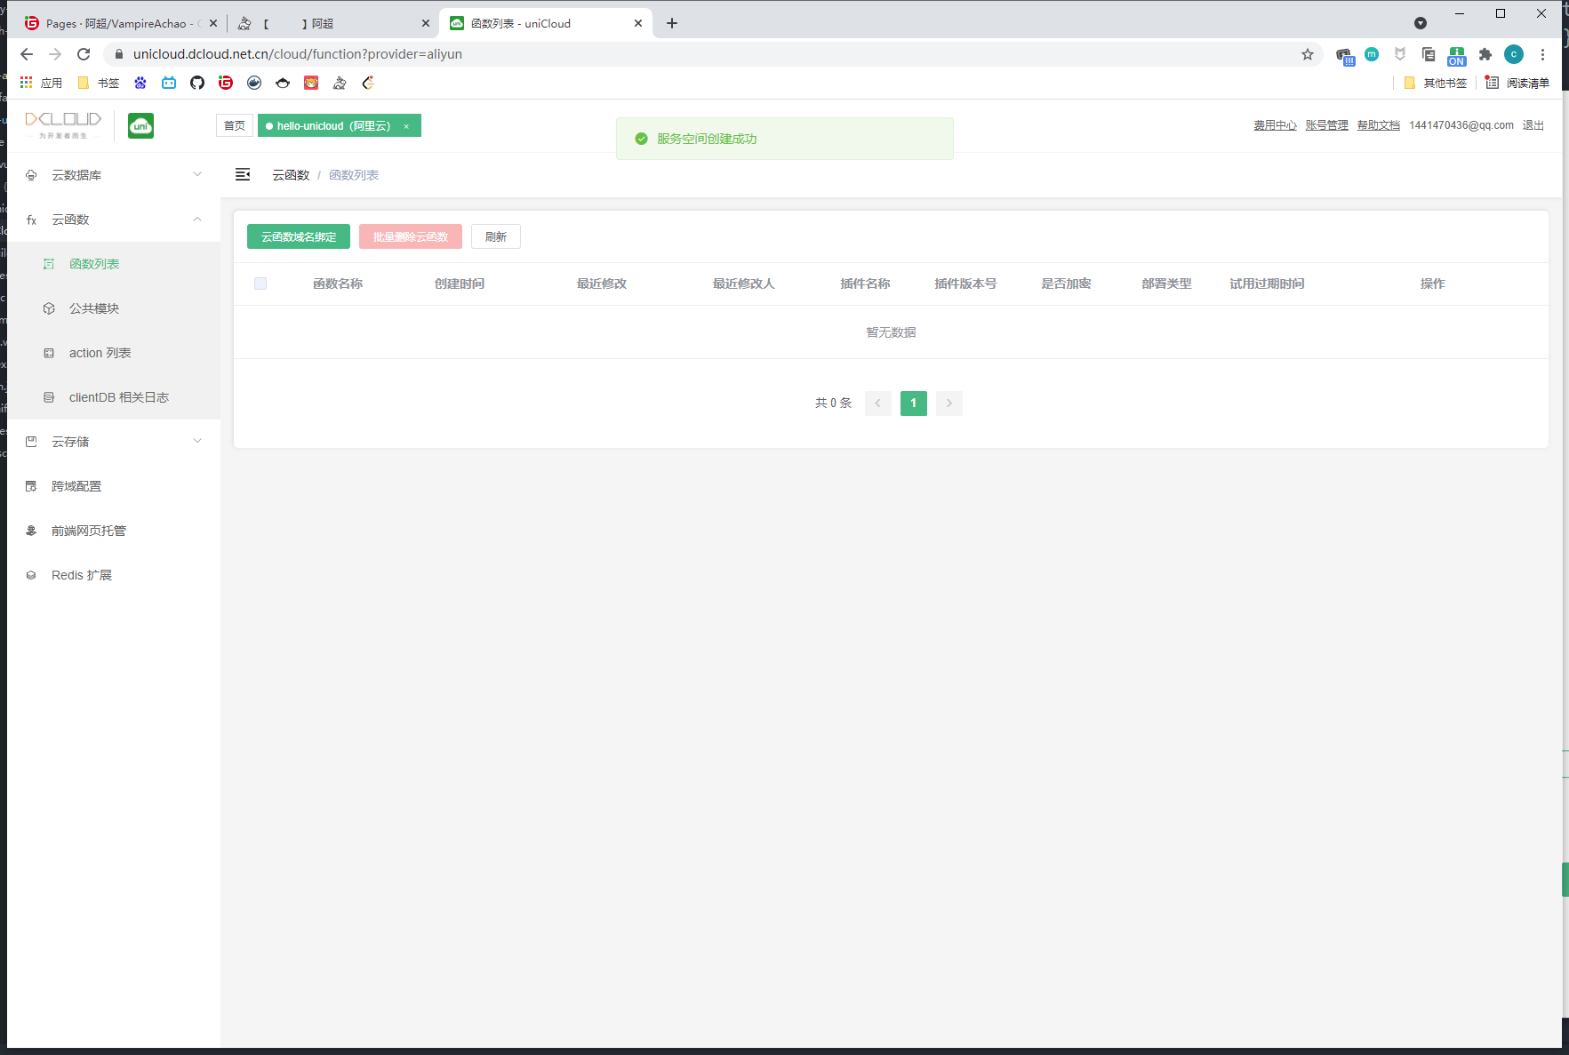
Task: Click the 云函数域名绑定 button
Action: [299, 237]
